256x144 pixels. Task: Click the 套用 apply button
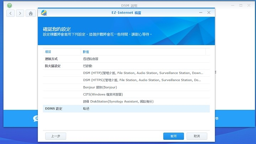point(174,136)
